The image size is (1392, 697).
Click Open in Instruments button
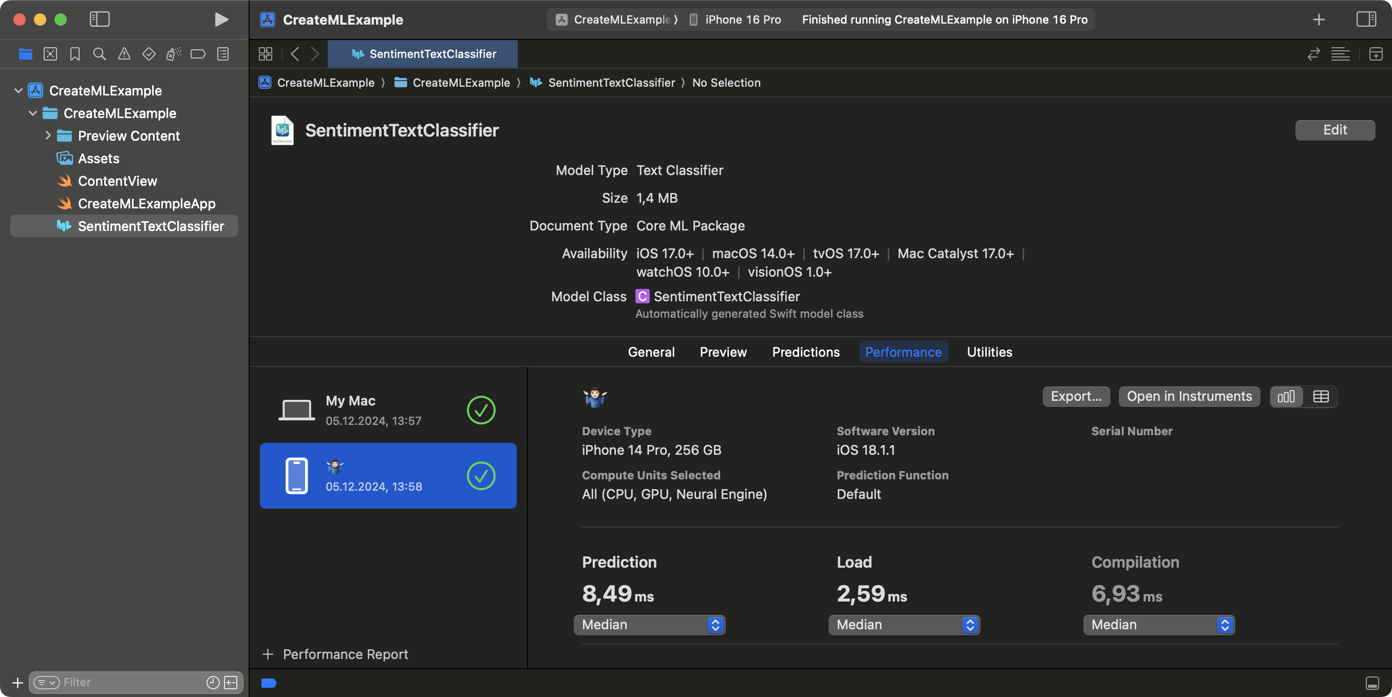tap(1189, 396)
